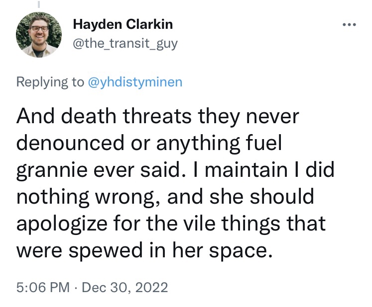Viewport: 372px width, 307px height.
Task: Click the "Replying to" label
Action: click(x=50, y=82)
